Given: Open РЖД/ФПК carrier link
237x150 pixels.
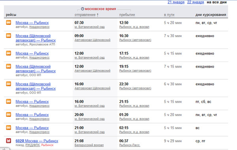Looking at the screenshot, I should pos(32,145).
